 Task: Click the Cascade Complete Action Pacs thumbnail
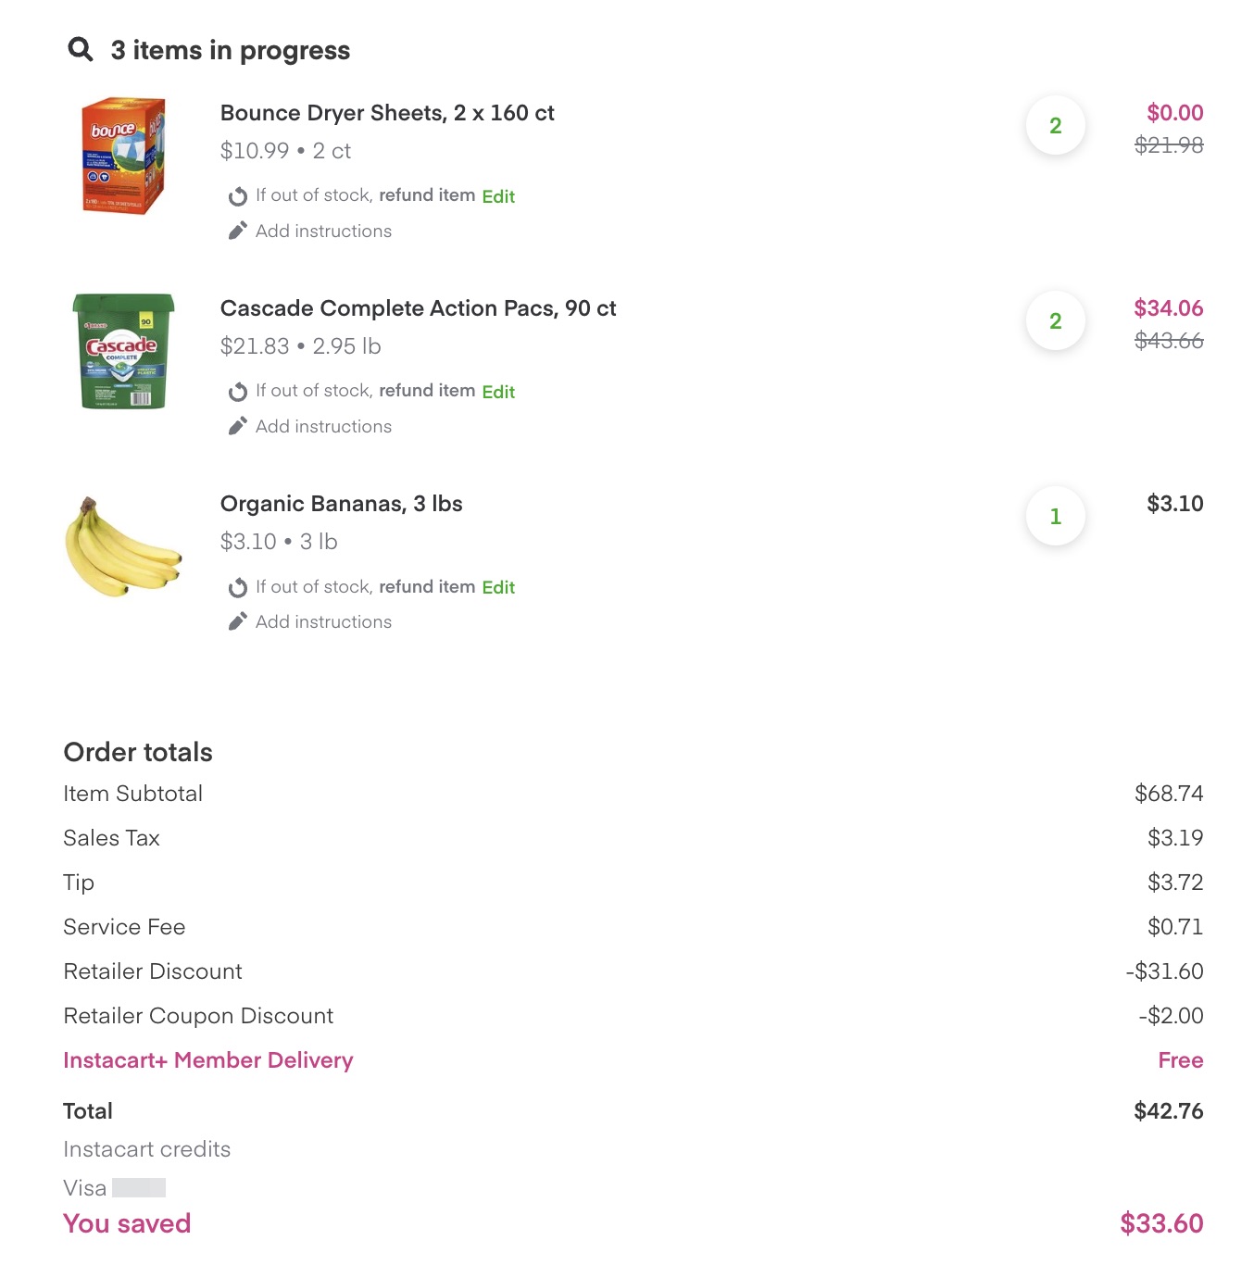tap(123, 353)
